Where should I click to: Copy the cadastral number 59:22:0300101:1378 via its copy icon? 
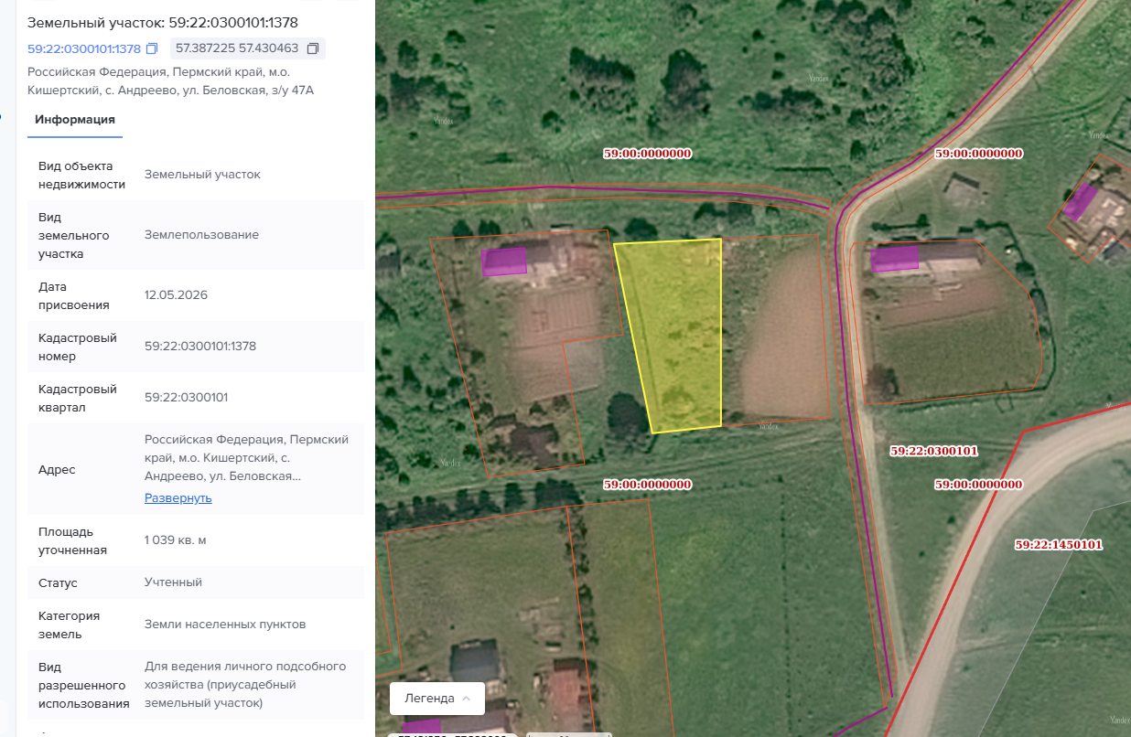click(152, 48)
